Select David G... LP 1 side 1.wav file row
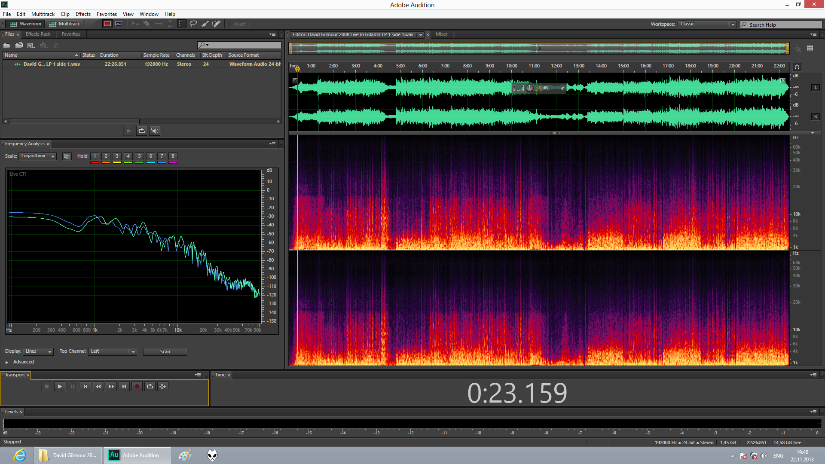The height and width of the screenshot is (464, 825). (142, 64)
